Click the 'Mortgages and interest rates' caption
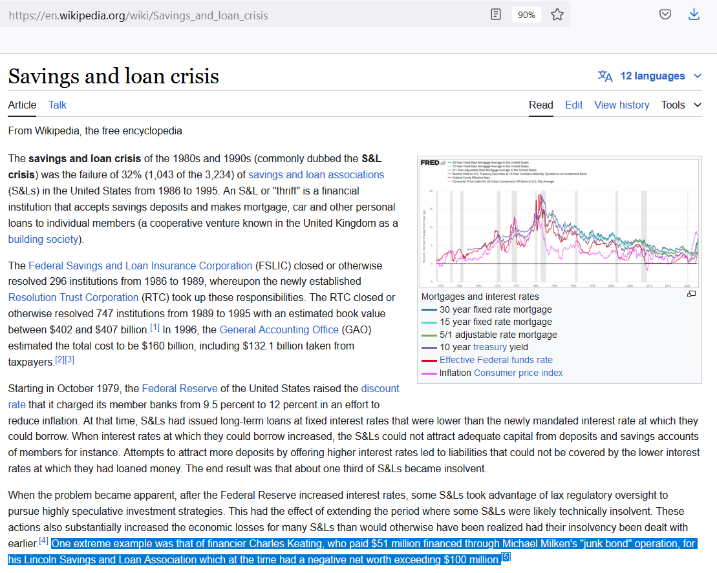 [x=480, y=297]
